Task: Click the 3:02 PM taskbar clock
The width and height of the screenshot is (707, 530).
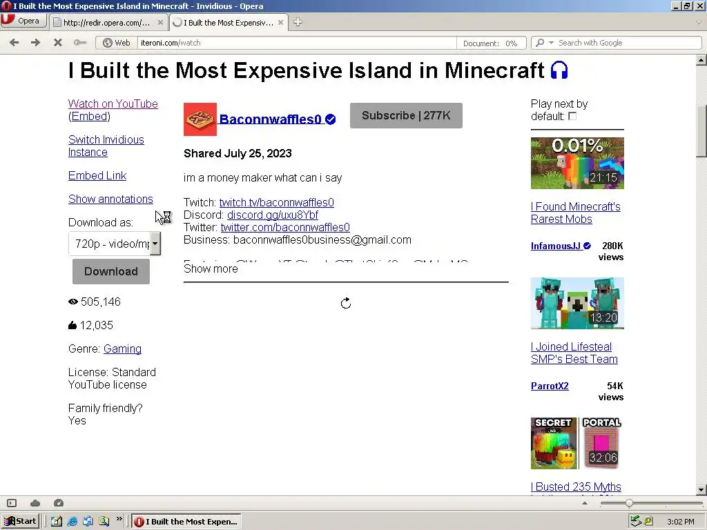Action: tap(680, 522)
